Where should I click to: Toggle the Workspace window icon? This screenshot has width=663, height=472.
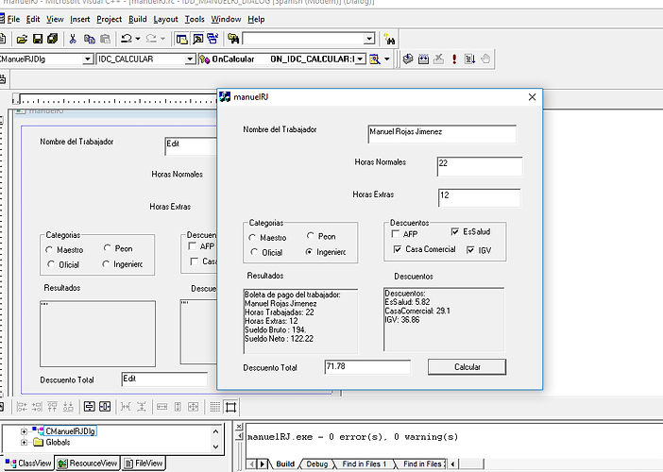click(x=182, y=39)
